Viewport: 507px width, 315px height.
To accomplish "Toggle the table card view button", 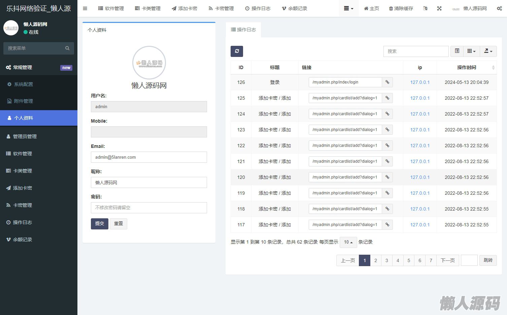I will [x=457, y=51].
